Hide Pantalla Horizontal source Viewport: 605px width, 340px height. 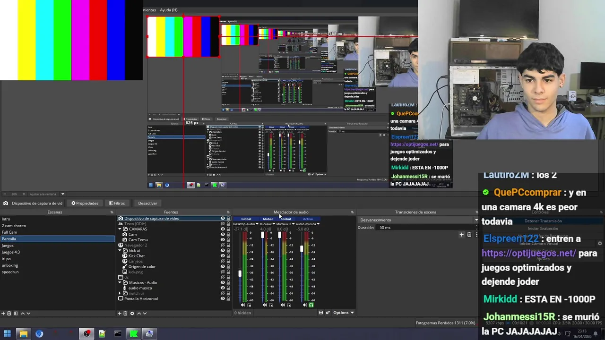(223, 298)
